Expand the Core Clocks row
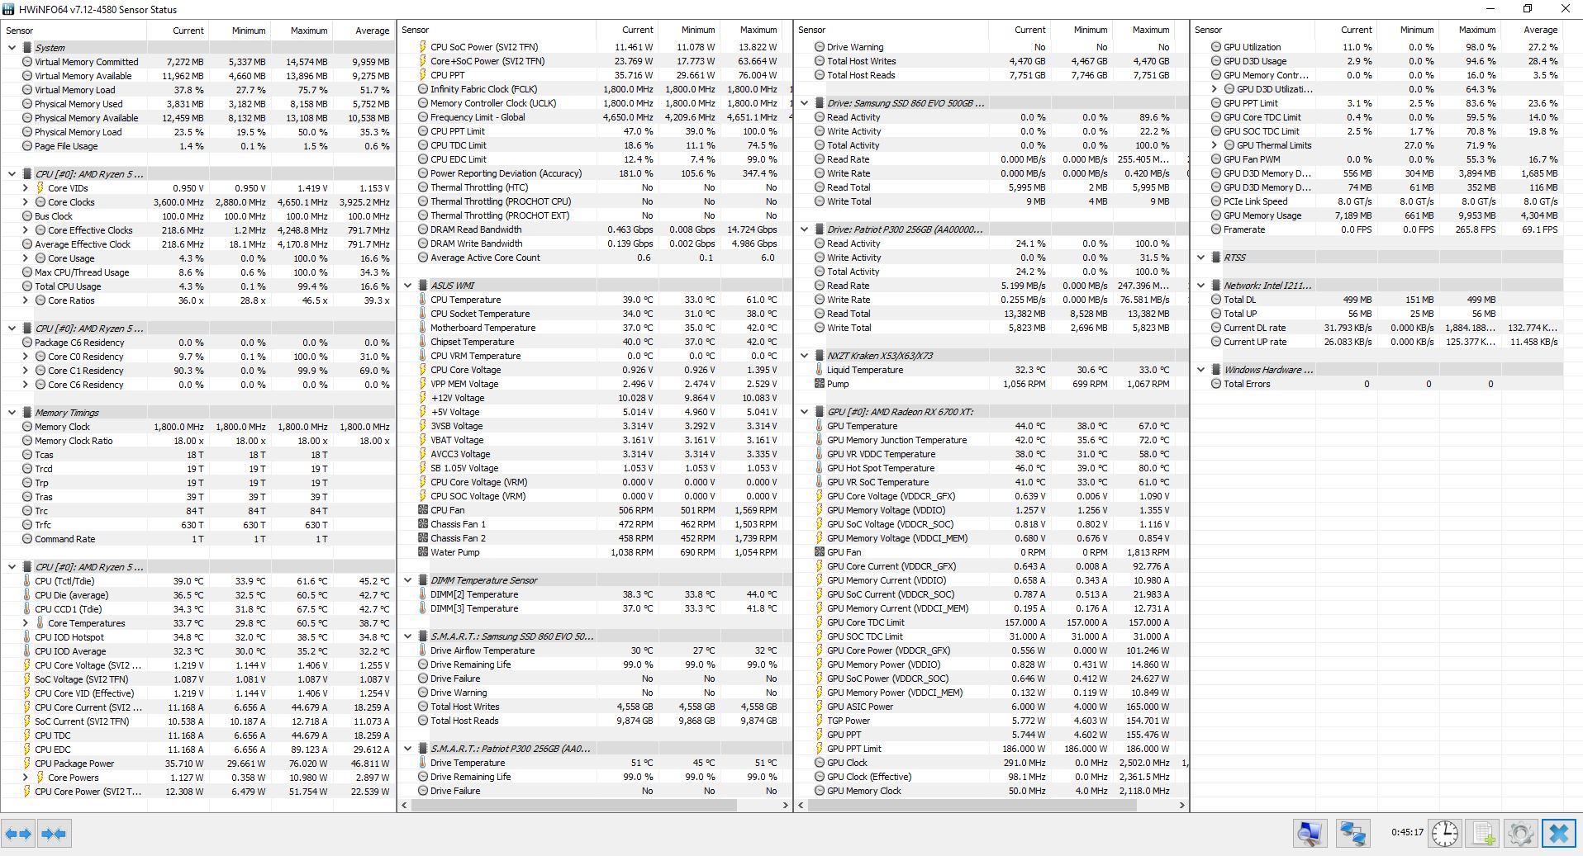The width and height of the screenshot is (1583, 856). coord(25,202)
